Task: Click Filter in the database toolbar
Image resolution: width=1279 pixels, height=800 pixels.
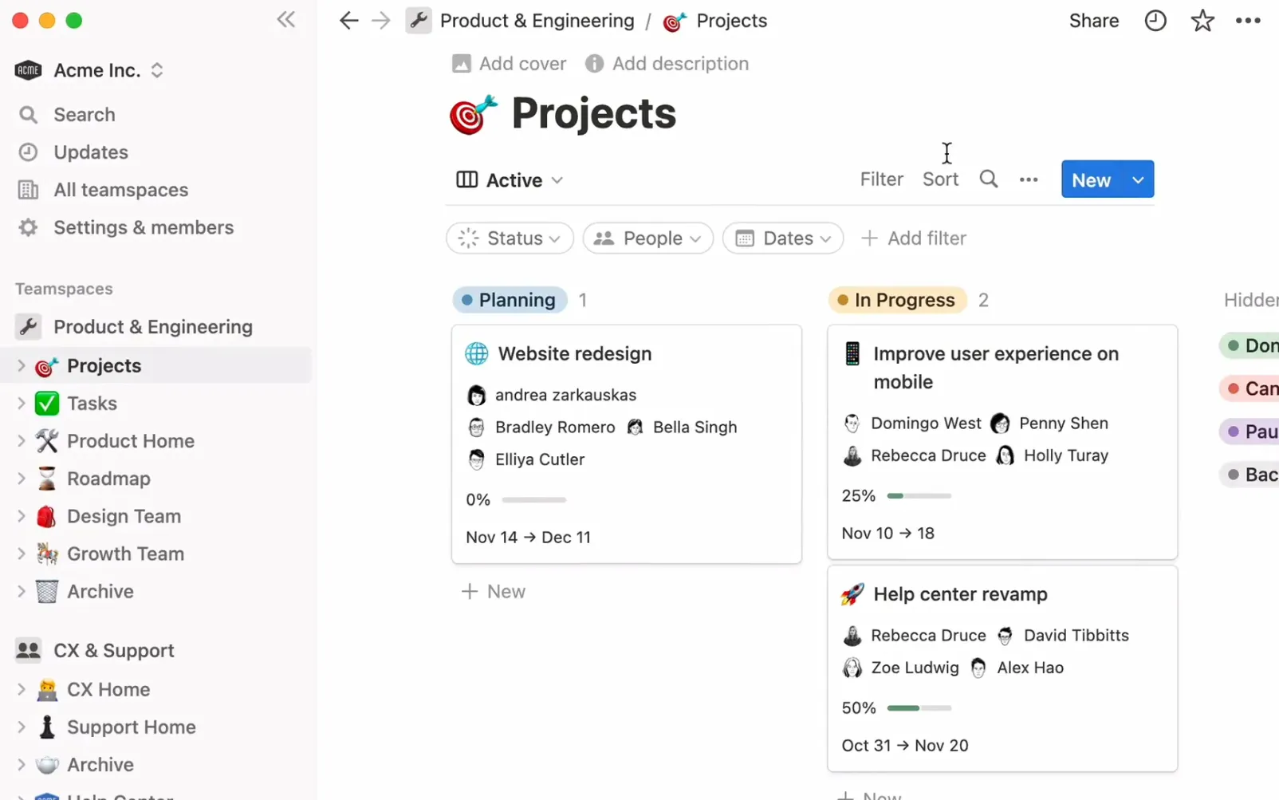Action: pos(881,179)
